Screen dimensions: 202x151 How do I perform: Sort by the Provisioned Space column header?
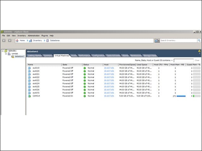click(x=127, y=65)
